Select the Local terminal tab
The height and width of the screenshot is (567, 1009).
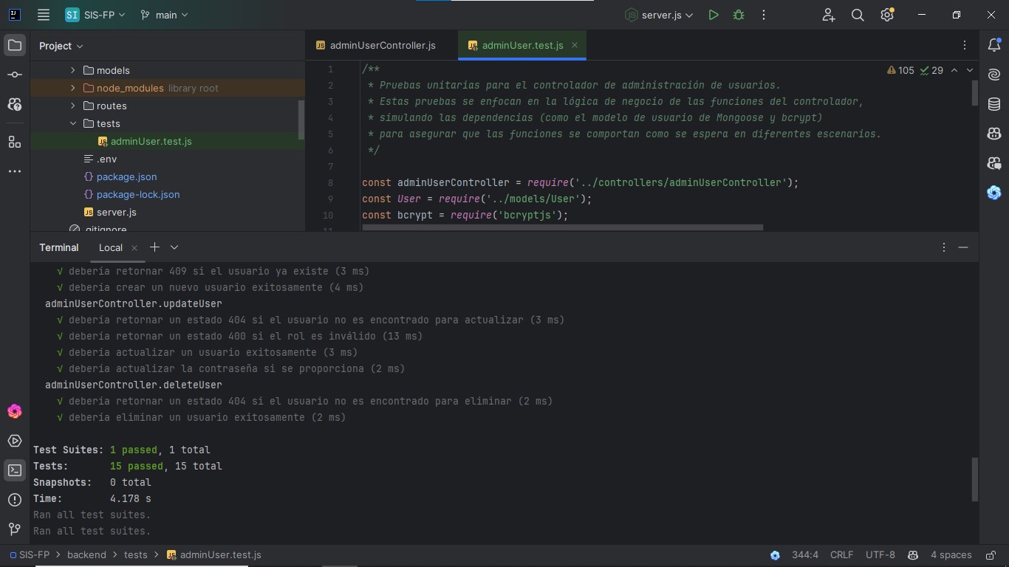(111, 247)
